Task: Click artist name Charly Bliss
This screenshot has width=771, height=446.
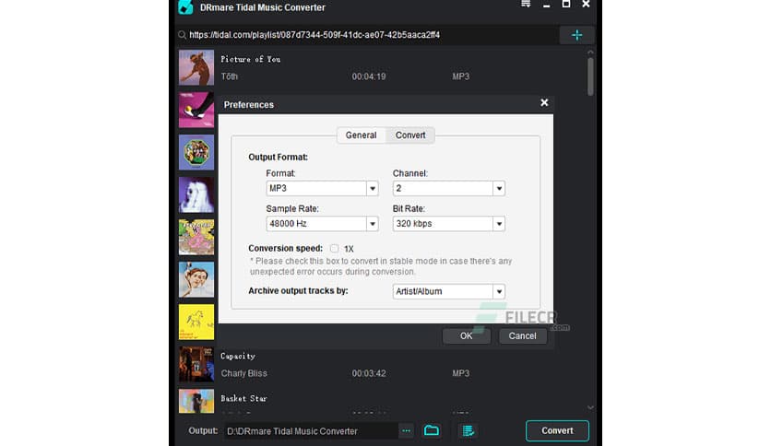Action: pyautogui.click(x=243, y=373)
